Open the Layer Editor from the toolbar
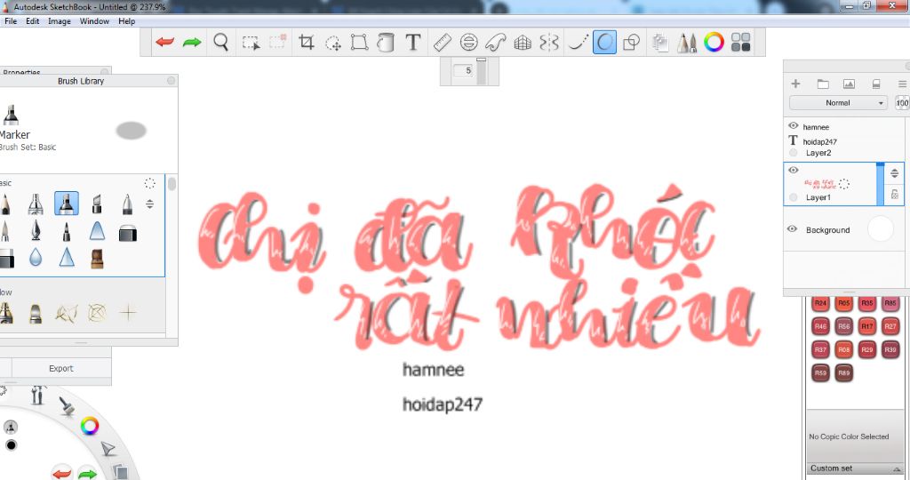 pos(660,43)
